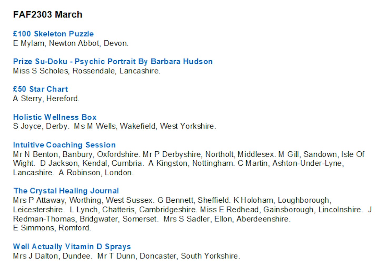Click D Jackson, Kendal, Cumbria text
The image size is (379, 268).
pyautogui.click(x=92, y=163)
